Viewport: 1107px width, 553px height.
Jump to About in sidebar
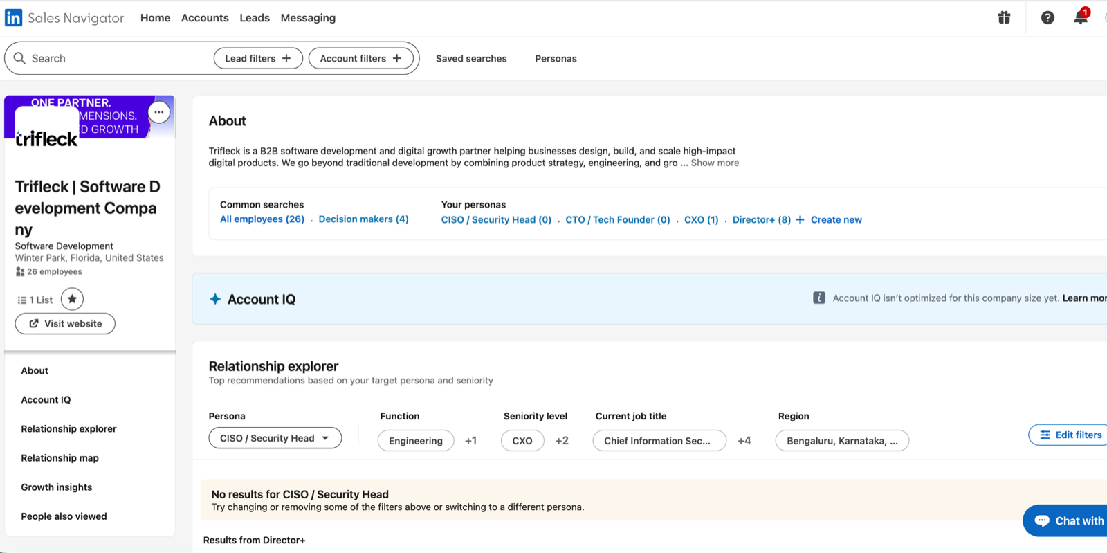click(35, 370)
